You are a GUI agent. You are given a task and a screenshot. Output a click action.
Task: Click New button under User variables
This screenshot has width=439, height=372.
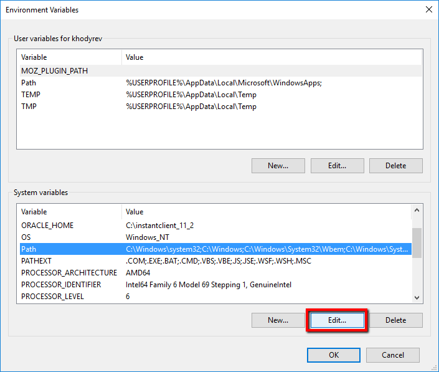click(278, 166)
